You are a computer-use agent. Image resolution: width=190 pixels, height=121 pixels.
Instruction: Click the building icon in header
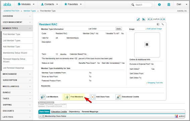tap(169, 5)
